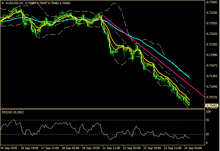Click the triangle icon beside AUDUSD,H1
Screen dimensions: 220x151
(2, 3)
